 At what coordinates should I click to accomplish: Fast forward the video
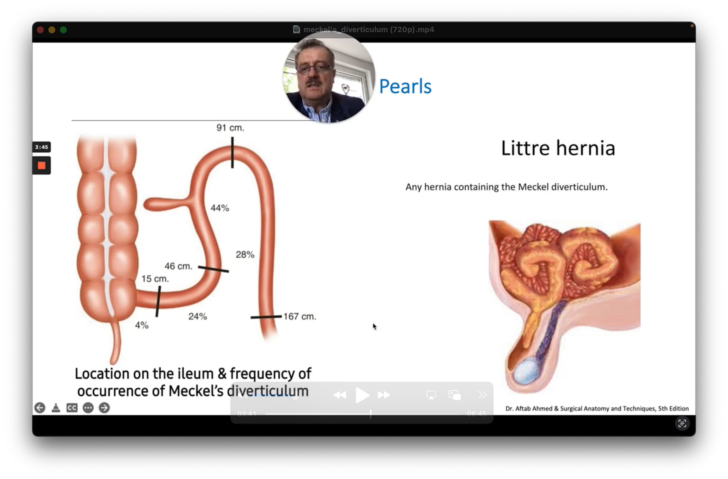(x=384, y=395)
